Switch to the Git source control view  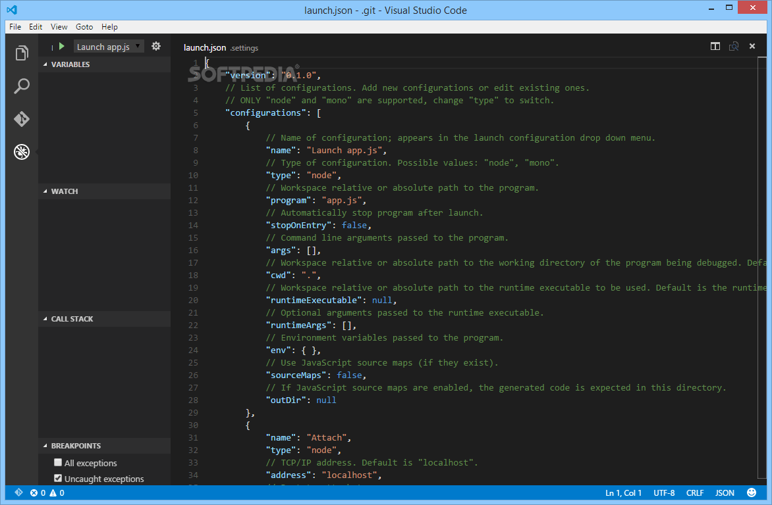(22, 119)
